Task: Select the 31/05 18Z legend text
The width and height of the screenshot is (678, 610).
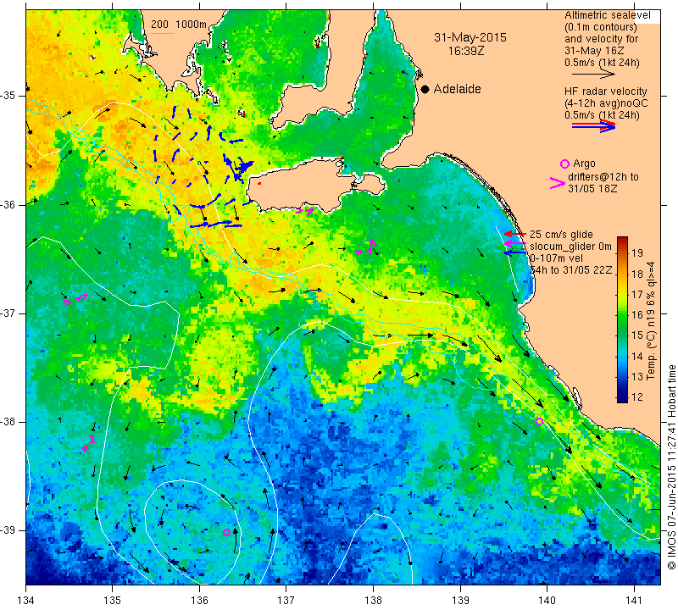Action: pos(592,189)
